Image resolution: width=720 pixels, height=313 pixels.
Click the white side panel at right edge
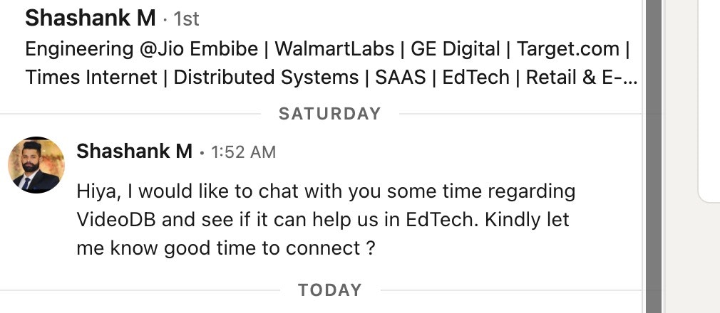[710, 100]
